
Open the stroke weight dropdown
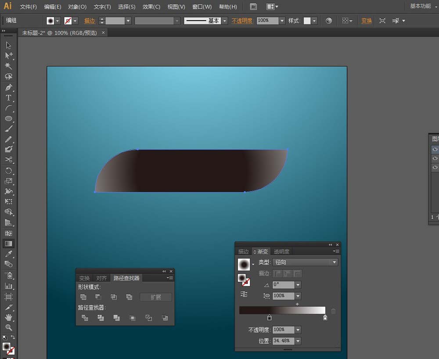pyautogui.click(x=128, y=21)
